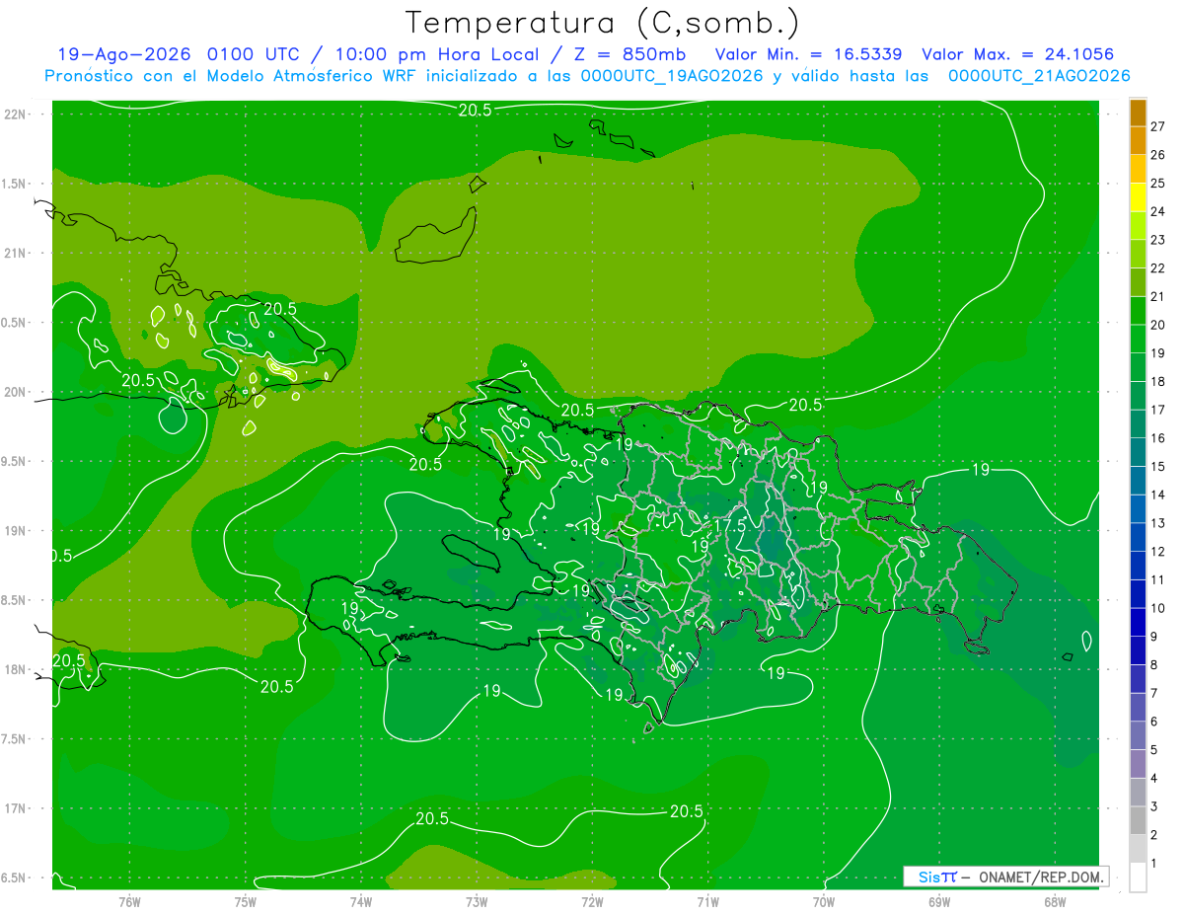Click the "4" label on the color bar
This screenshot has height=915, width=1184.
[x=1154, y=779]
